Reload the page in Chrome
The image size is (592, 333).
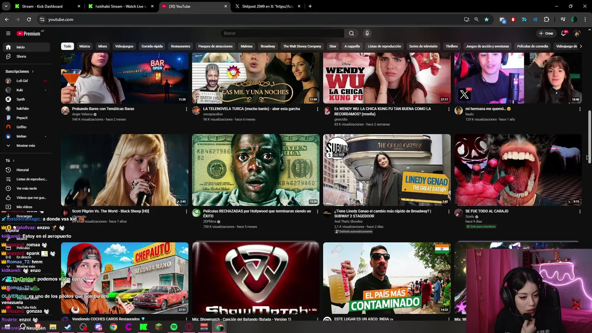[29, 19]
